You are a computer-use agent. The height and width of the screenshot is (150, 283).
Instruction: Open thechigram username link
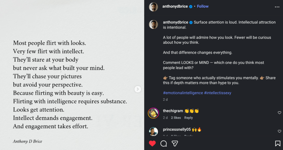[173, 111]
